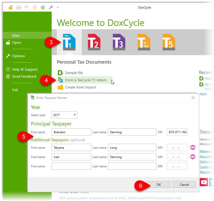Click the Sample file D icon

[60, 73]
